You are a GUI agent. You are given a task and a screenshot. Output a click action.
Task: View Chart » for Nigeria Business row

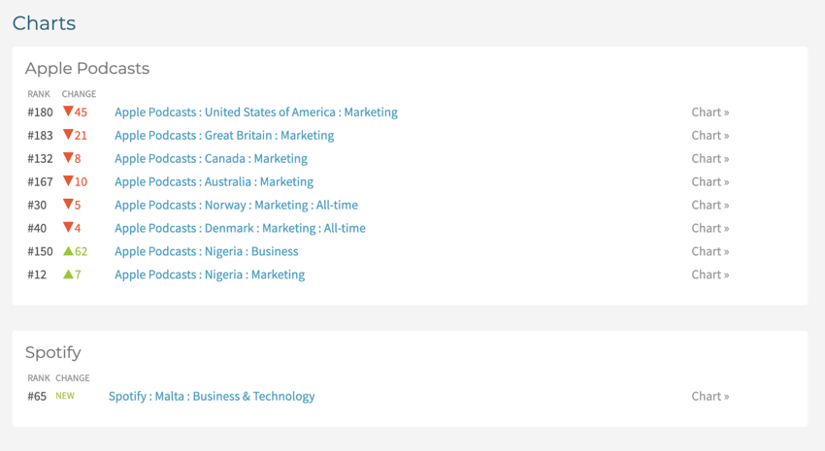[x=709, y=252]
